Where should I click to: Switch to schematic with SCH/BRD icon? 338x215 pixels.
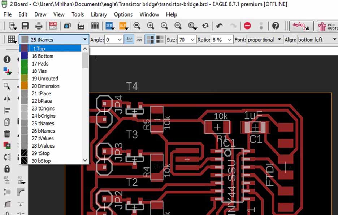pos(53,26)
